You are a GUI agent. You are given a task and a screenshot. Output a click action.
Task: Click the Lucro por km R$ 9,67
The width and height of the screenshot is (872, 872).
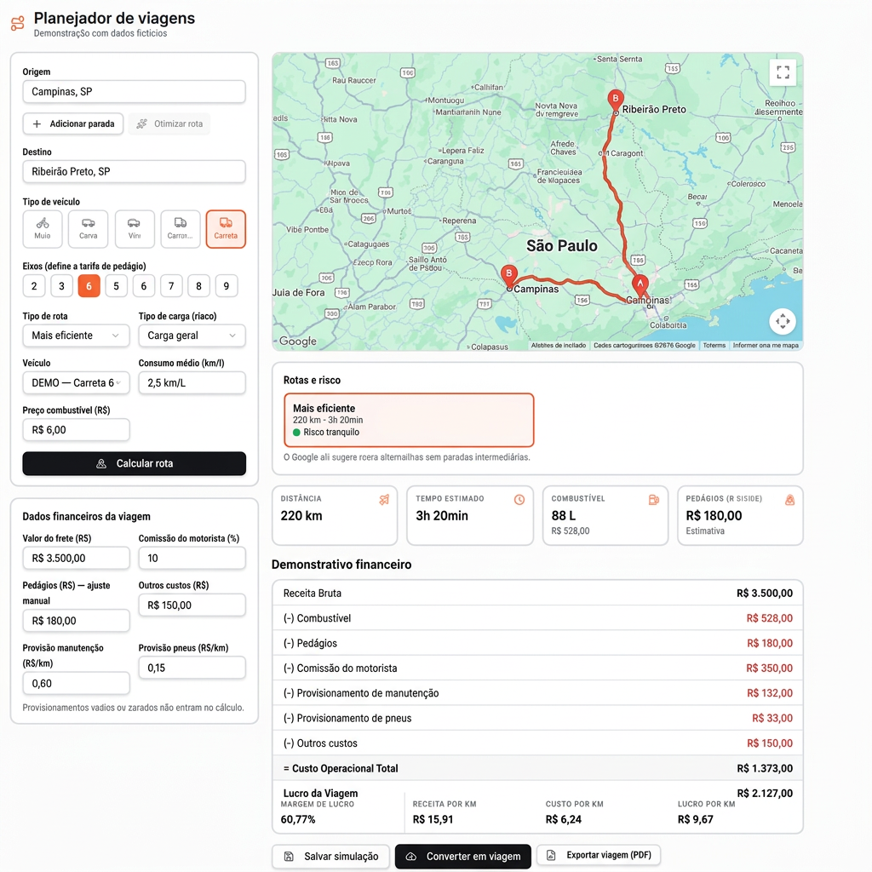695,819
